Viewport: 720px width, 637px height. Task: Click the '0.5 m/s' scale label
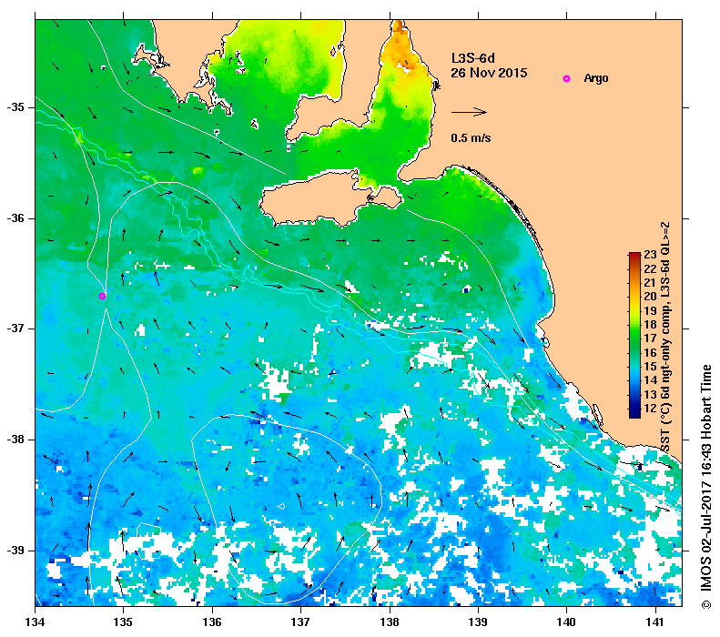point(471,138)
